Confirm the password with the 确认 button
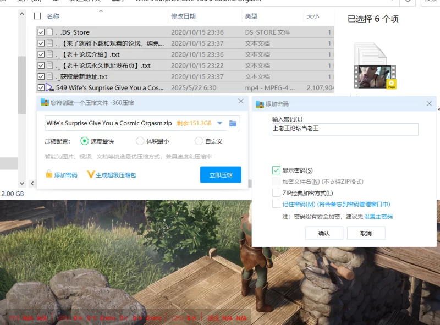The height and width of the screenshot is (325, 440). point(324,233)
